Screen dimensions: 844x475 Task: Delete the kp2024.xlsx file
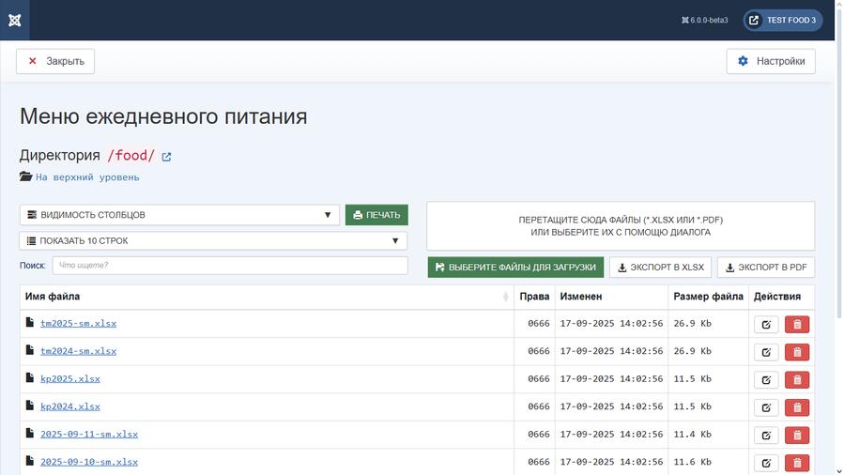click(x=797, y=407)
